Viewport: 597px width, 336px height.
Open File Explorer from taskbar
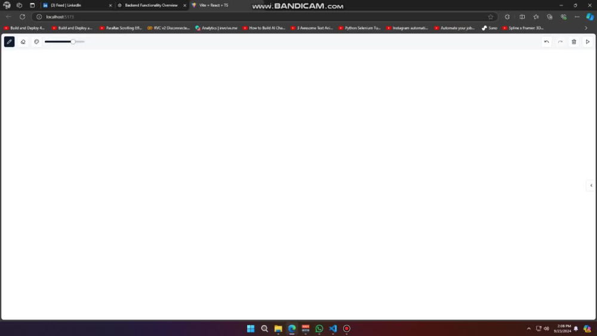click(x=278, y=328)
